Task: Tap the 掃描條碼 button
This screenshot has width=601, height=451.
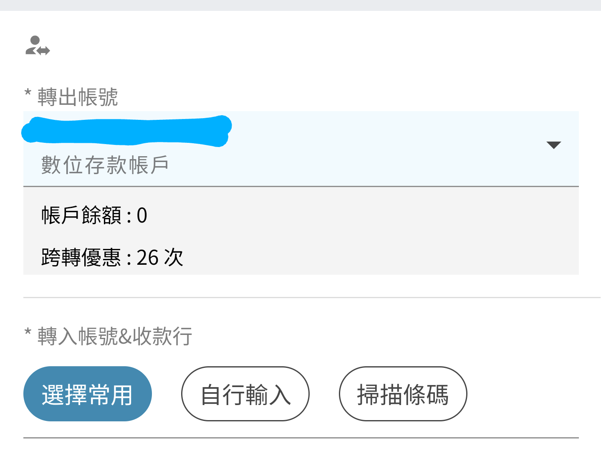Action: pos(403,394)
